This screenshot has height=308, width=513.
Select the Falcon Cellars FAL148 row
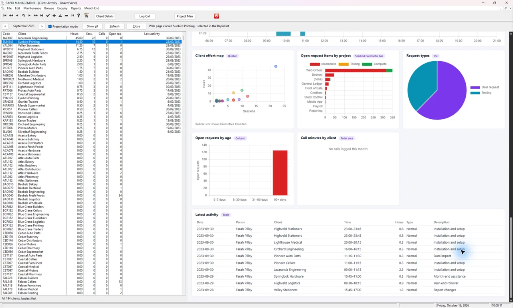click(92, 282)
